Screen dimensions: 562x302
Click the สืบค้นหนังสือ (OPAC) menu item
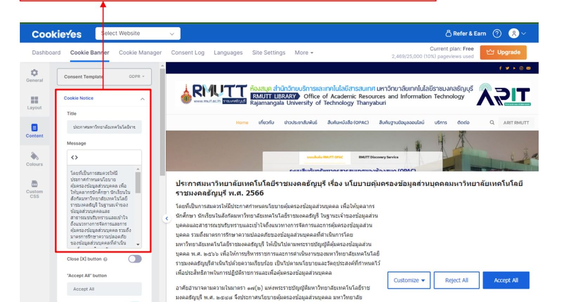pyautogui.click(x=348, y=123)
